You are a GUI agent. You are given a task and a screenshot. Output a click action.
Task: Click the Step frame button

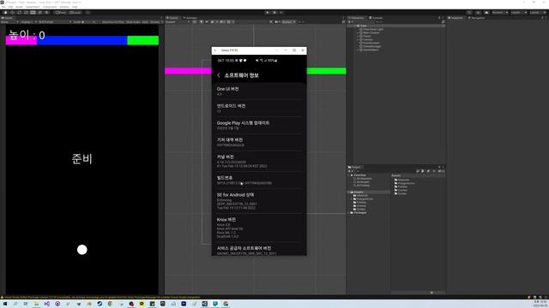[281, 12]
